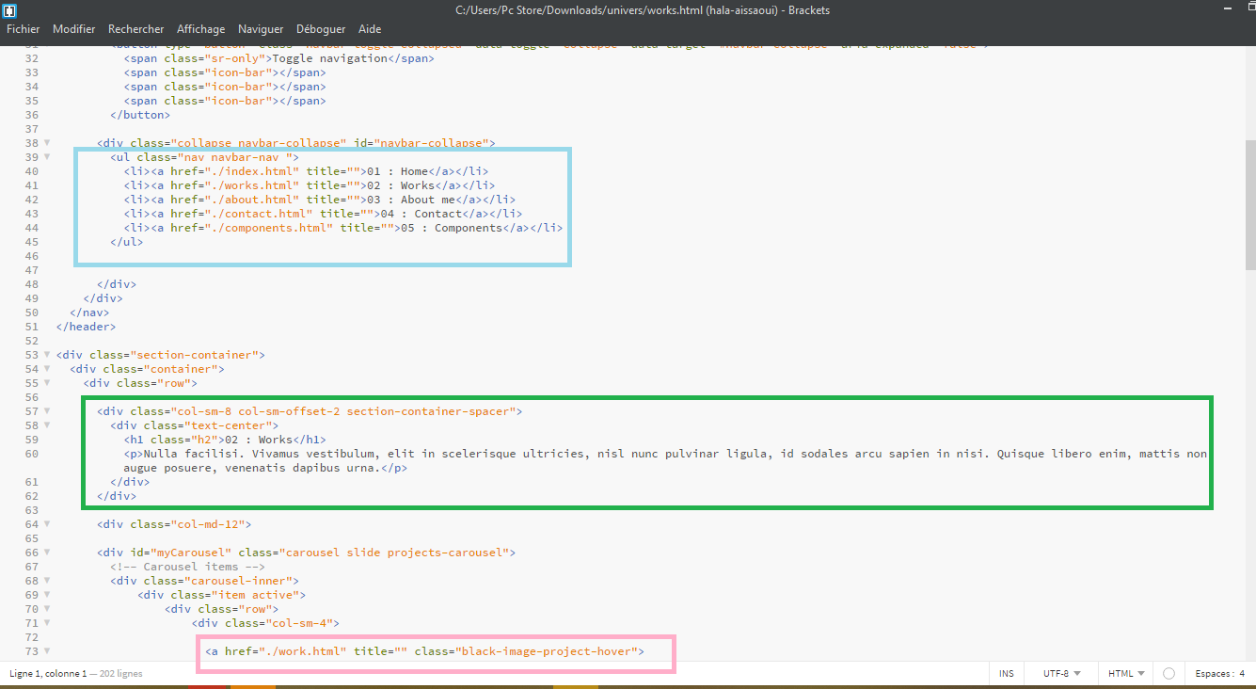Click the Espaces indentation type label
1256x689 pixels.
coord(1214,674)
